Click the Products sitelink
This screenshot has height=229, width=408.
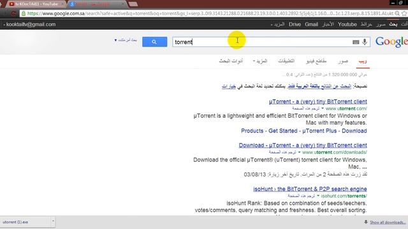252,131
